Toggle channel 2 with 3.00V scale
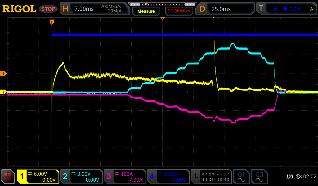Viewport: 318px width, 186px height. [x=81, y=177]
